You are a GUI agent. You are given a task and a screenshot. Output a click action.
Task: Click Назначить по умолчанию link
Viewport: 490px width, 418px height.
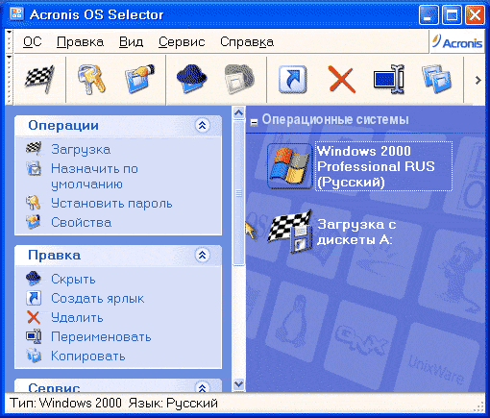tap(94, 176)
